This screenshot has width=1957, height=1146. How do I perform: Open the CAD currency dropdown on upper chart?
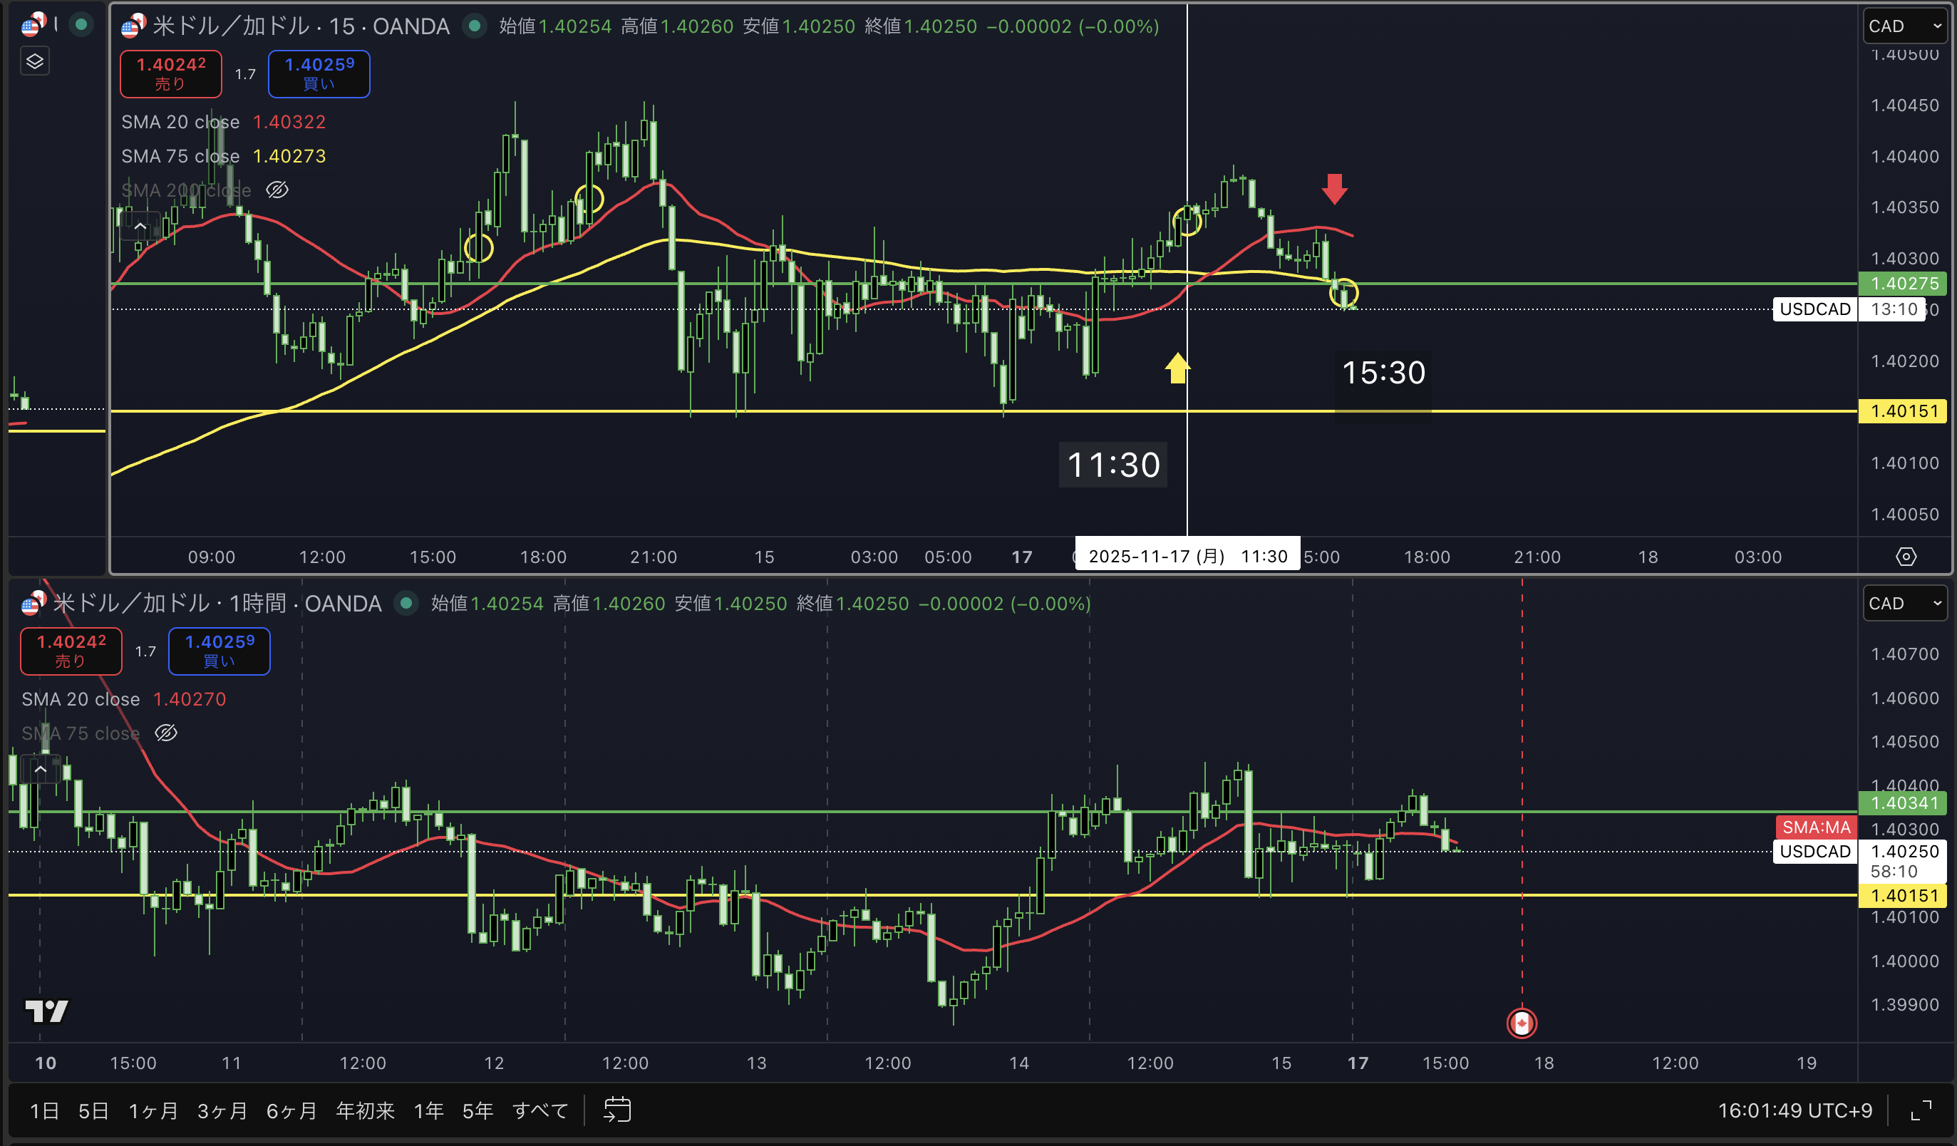click(1904, 26)
